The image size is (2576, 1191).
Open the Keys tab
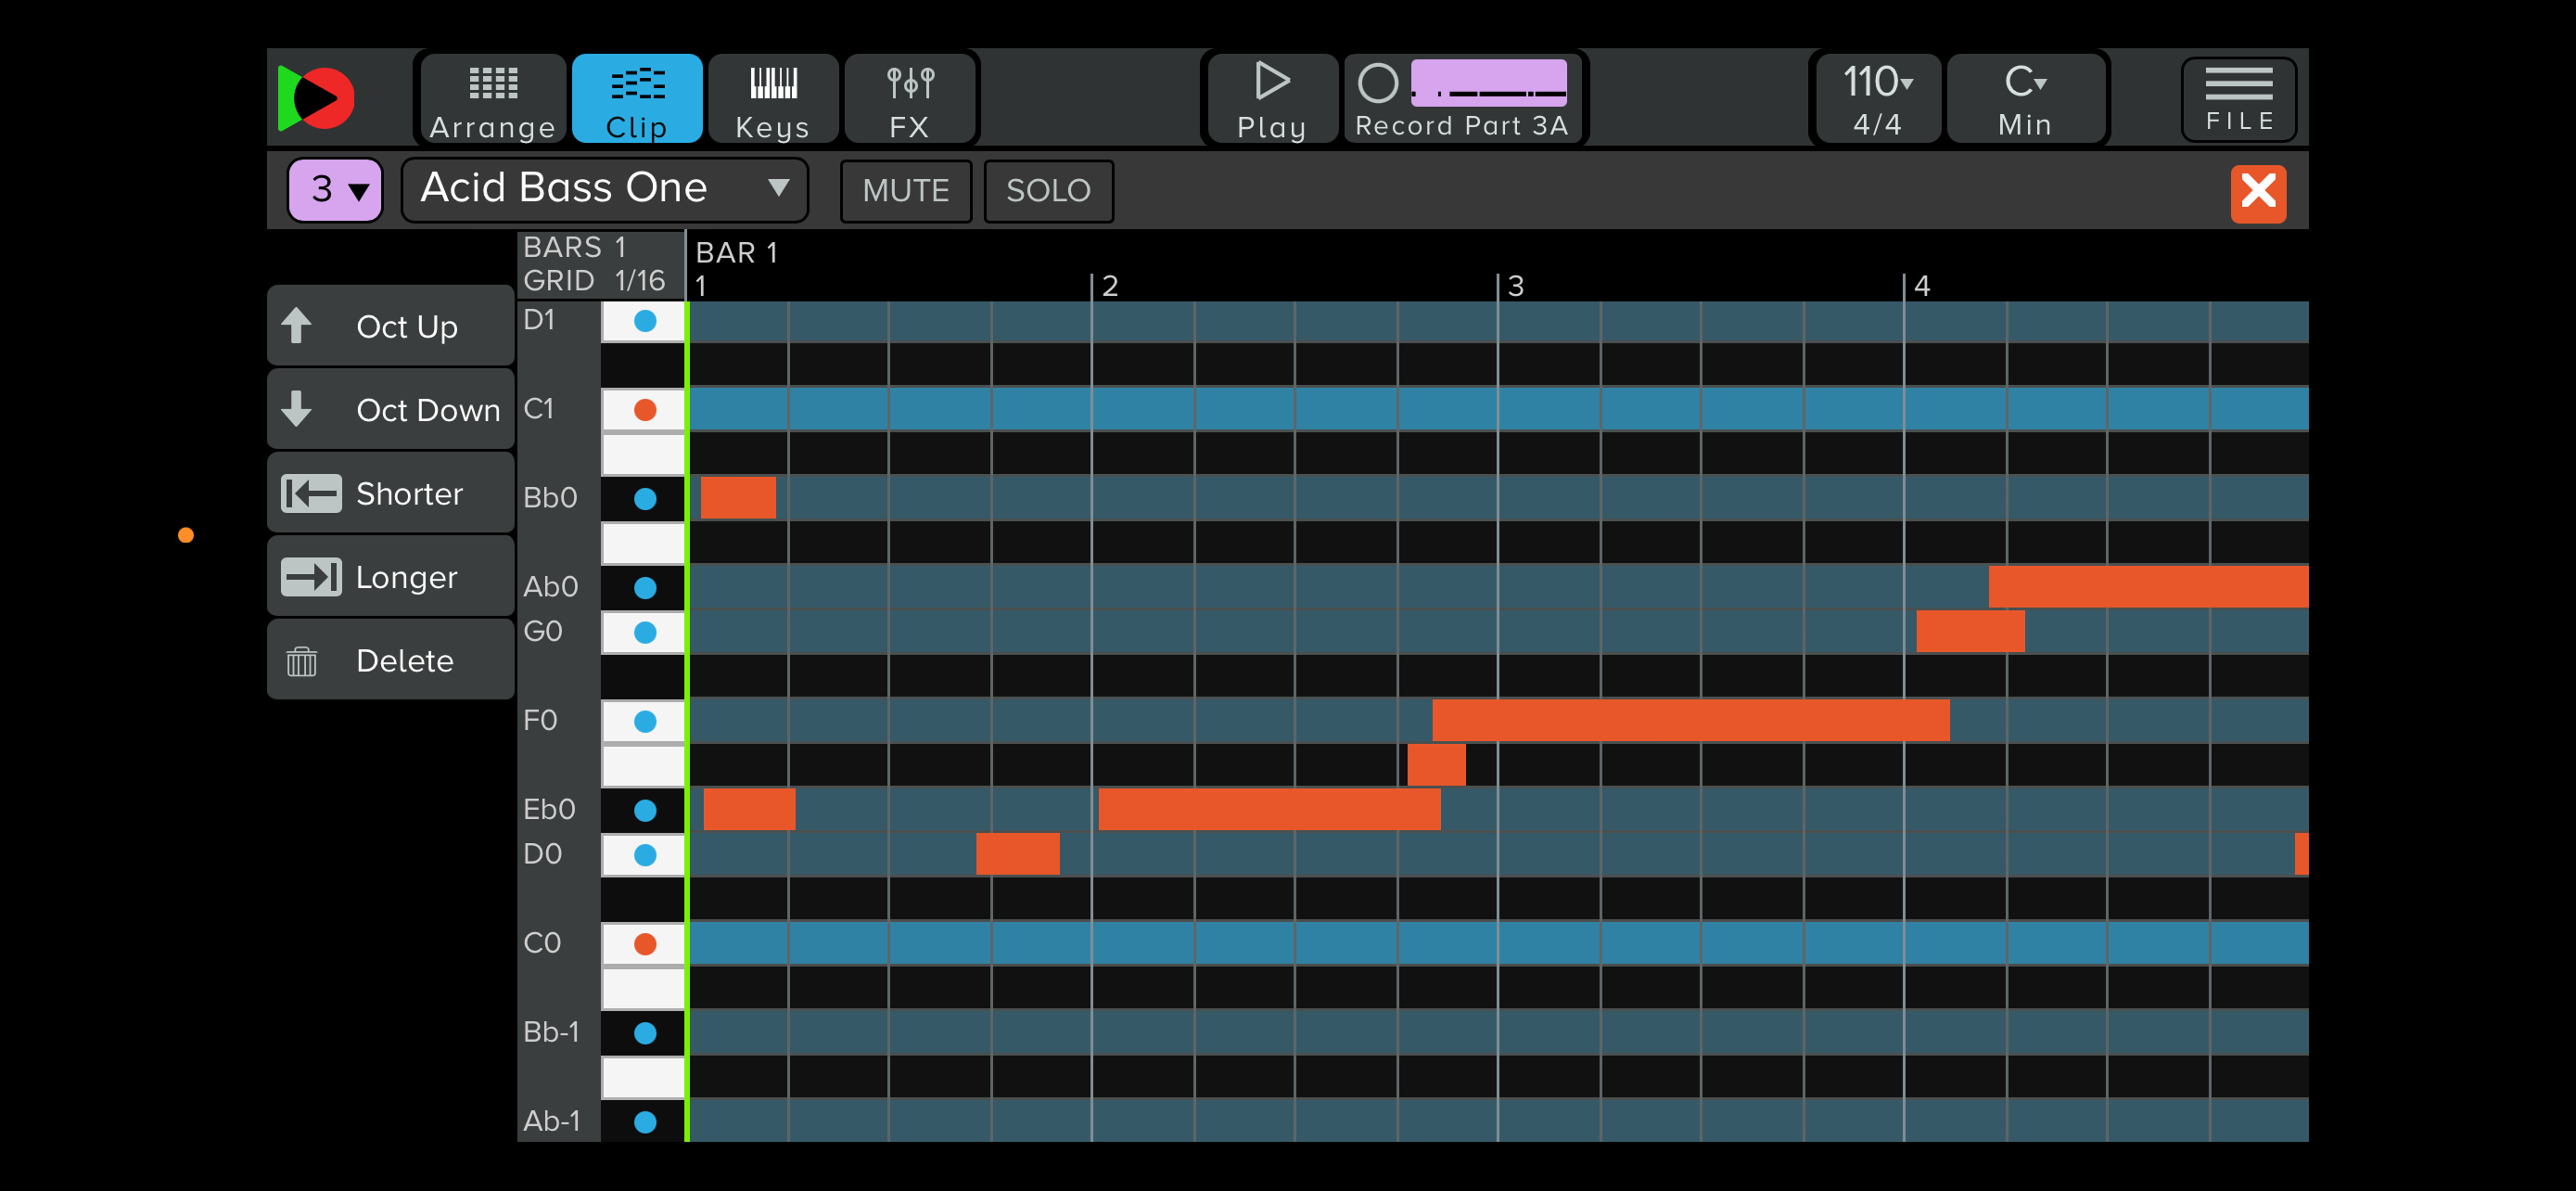click(x=773, y=99)
